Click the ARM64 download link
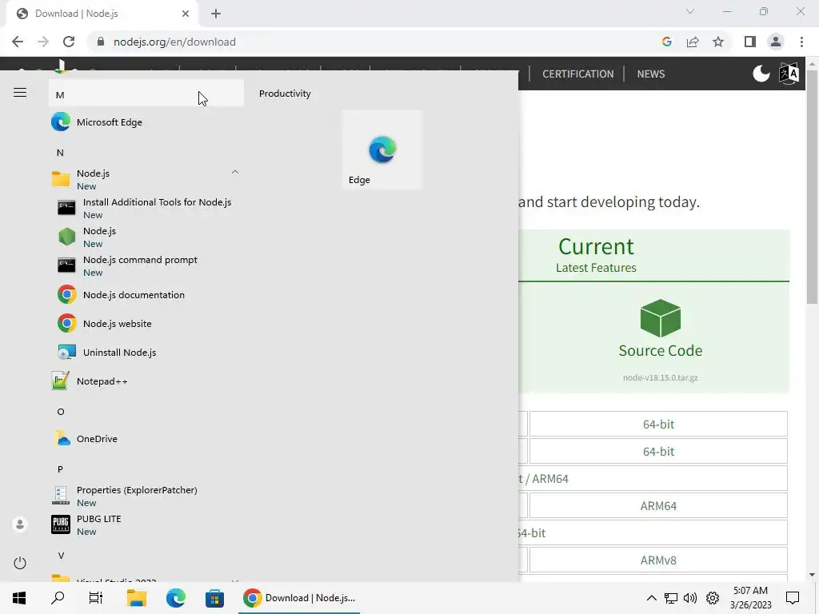This screenshot has width=819, height=614. point(658,505)
